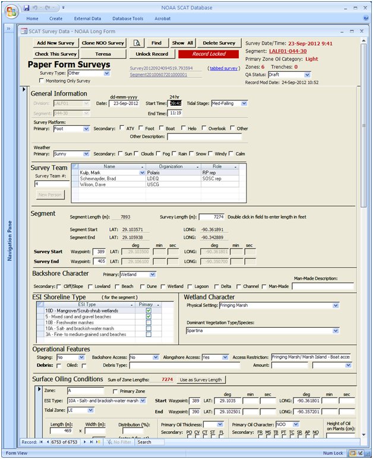This screenshot has height=459, width=373.
Task: Open the Primary Weather Sunny dropdown
Action: [x=86, y=154]
